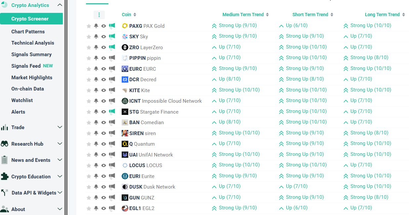The width and height of the screenshot is (409, 215).
Task: Toggle eye icon in PIPPIN row
Action: 103,58
